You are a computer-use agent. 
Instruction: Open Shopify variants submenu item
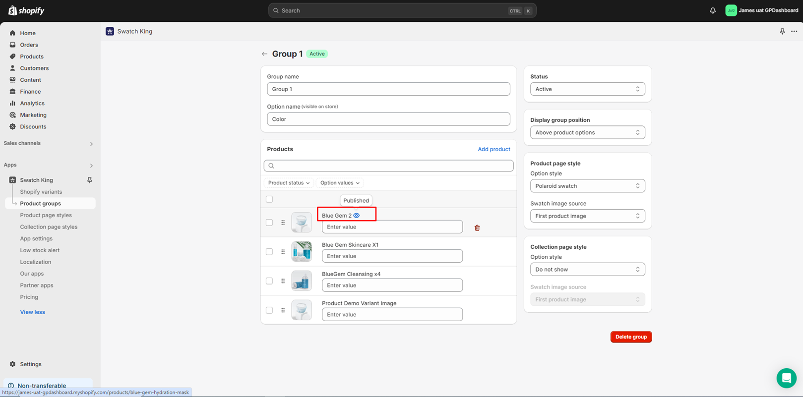[x=41, y=192]
